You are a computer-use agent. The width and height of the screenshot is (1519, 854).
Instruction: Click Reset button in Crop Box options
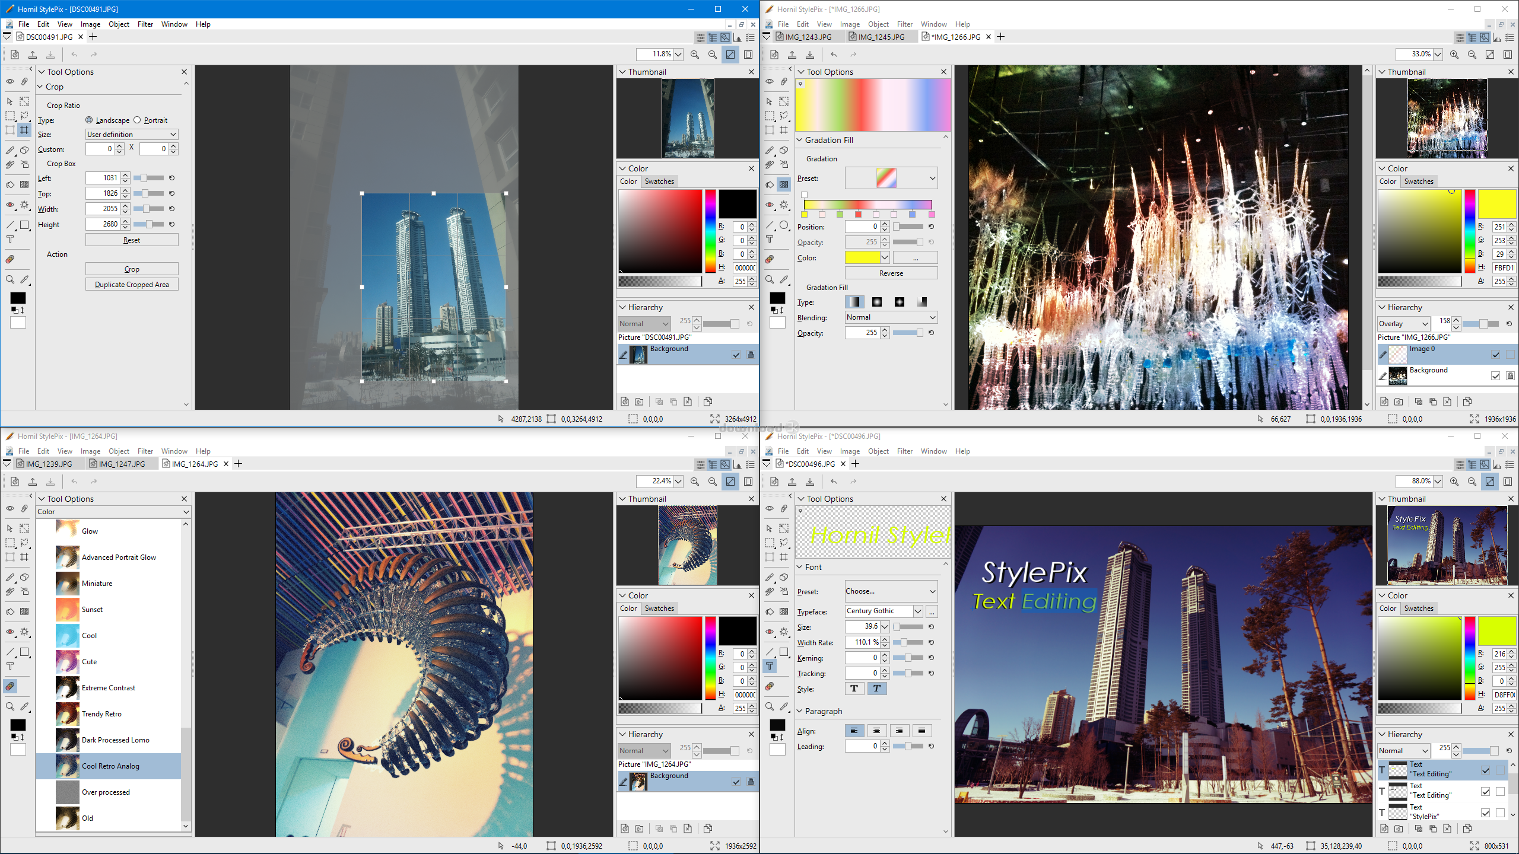point(132,240)
